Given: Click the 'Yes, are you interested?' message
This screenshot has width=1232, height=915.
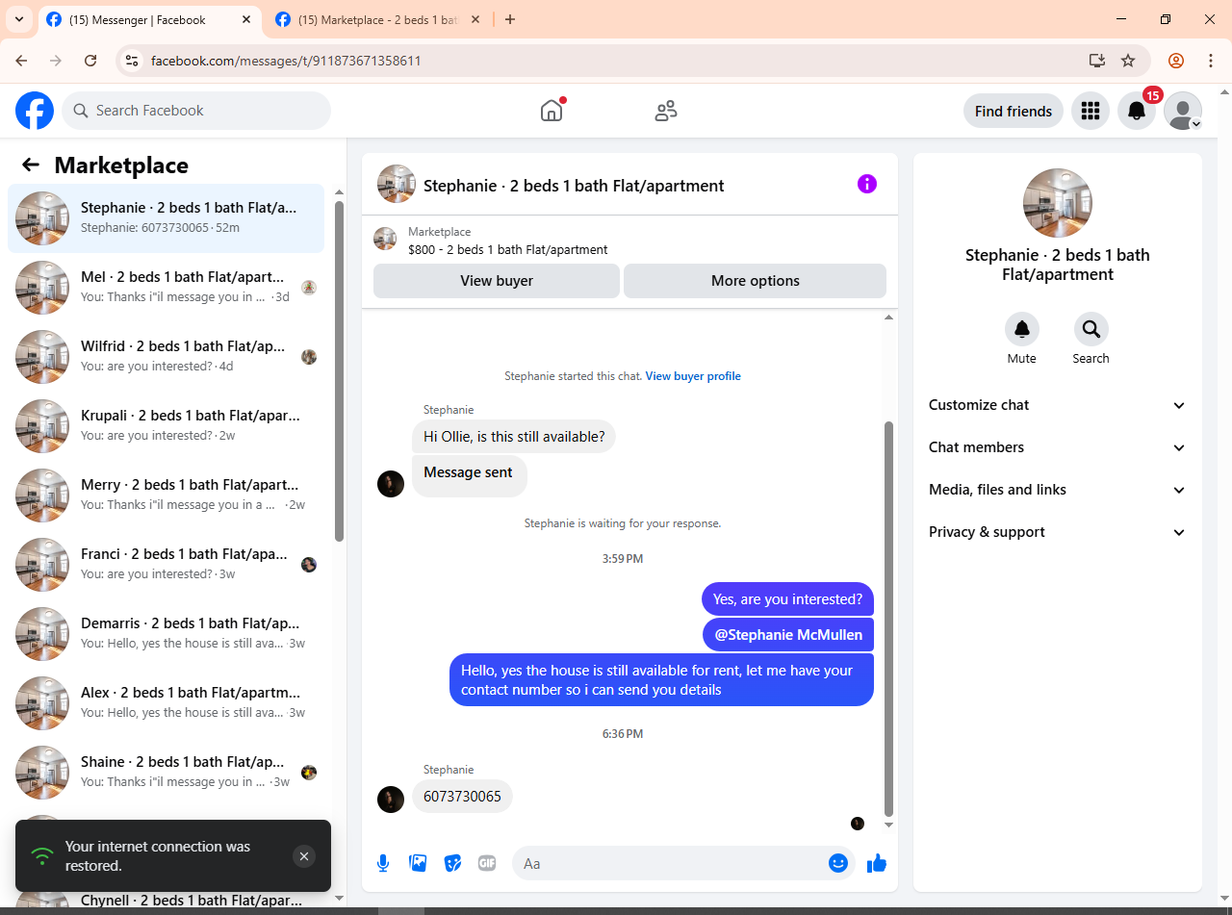Looking at the screenshot, I should click(787, 598).
